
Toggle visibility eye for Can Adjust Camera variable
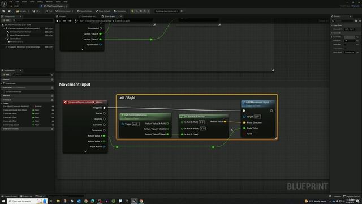[53, 107]
